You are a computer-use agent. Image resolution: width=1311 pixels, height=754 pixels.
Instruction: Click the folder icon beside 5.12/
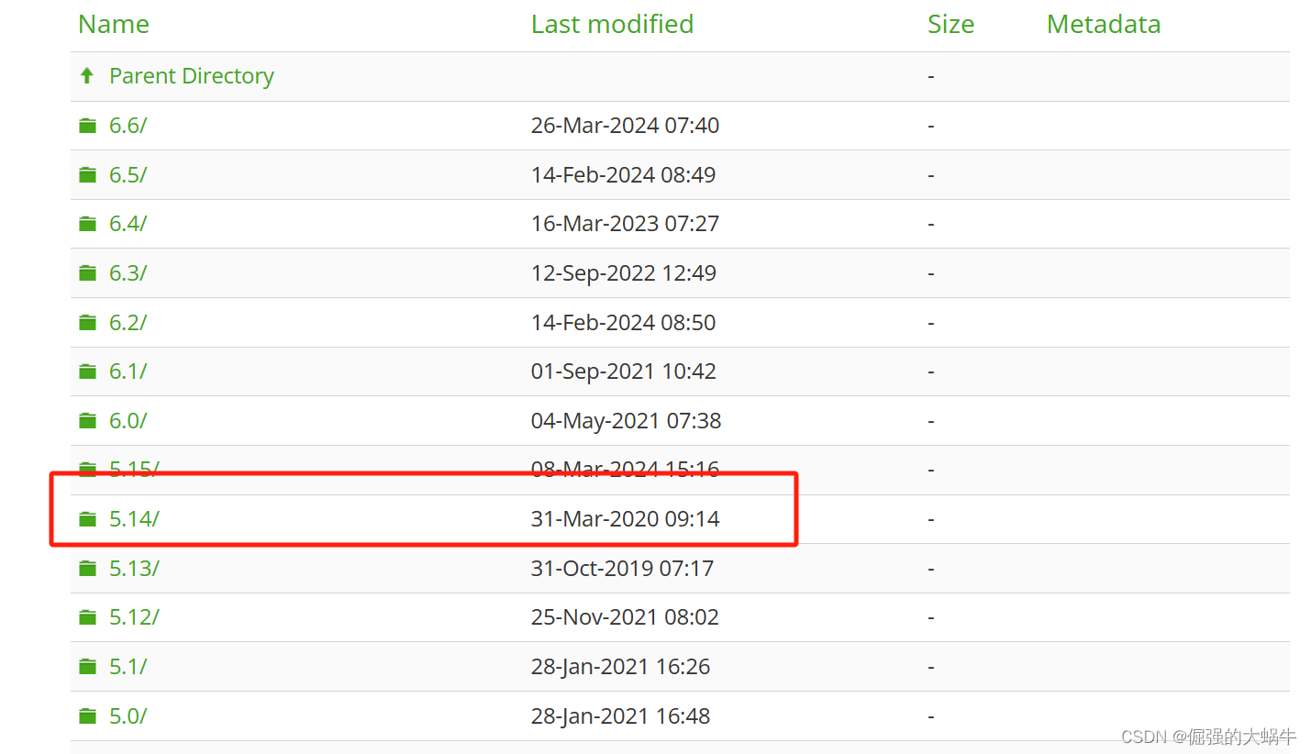[87, 617]
